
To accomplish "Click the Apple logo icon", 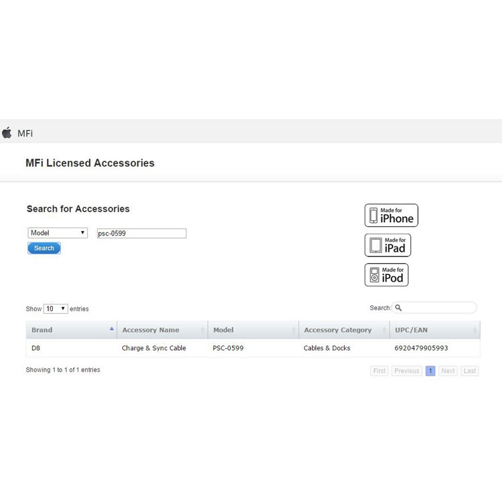I will [7, 133].
